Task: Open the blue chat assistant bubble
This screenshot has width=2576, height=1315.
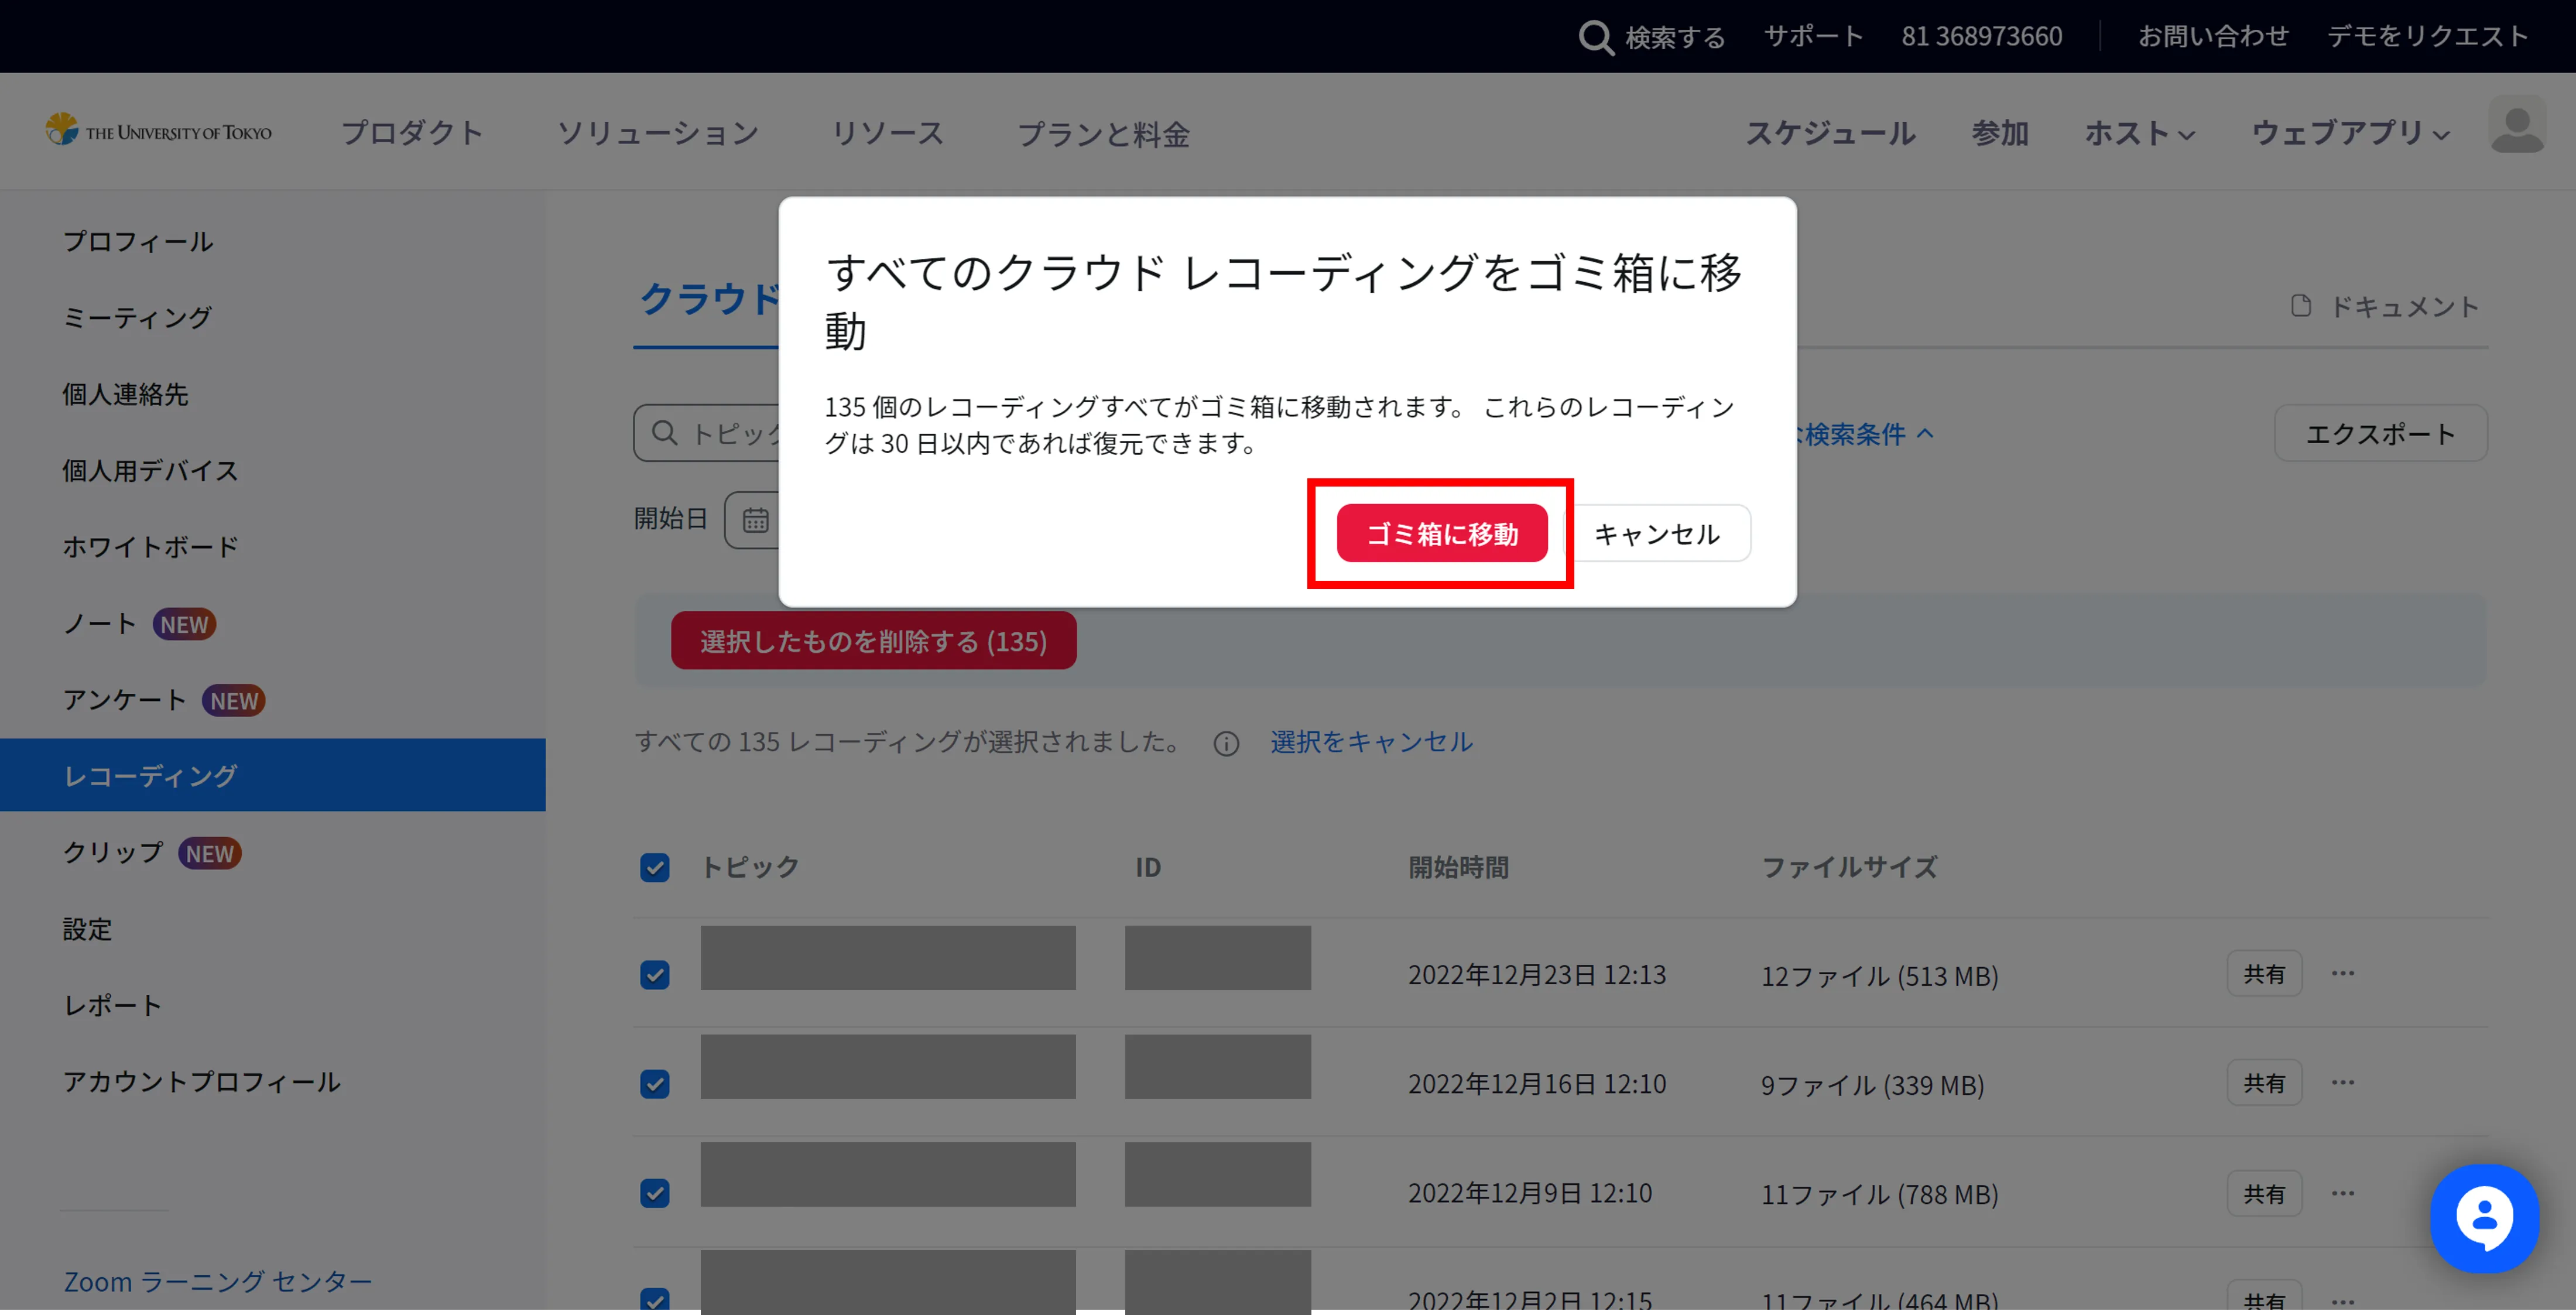Action: 2484,1217
